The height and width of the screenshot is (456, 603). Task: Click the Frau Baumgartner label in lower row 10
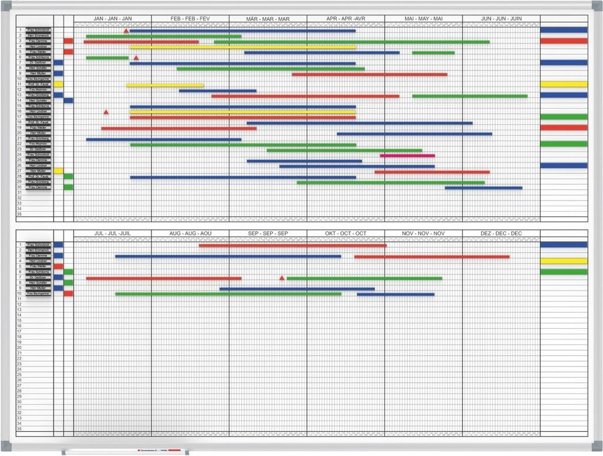point(38,293)
